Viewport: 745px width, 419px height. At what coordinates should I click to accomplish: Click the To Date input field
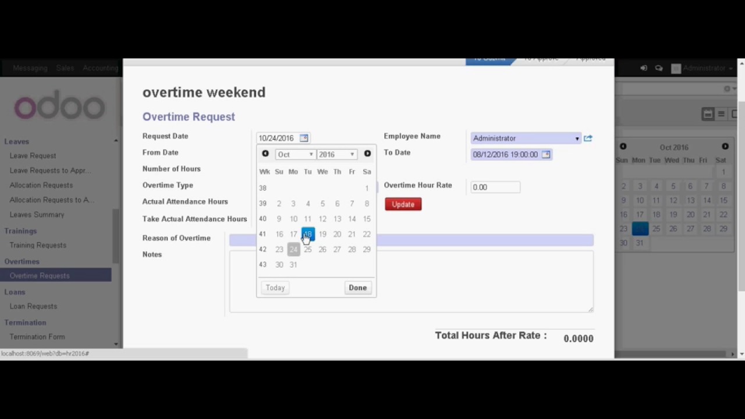512,154
